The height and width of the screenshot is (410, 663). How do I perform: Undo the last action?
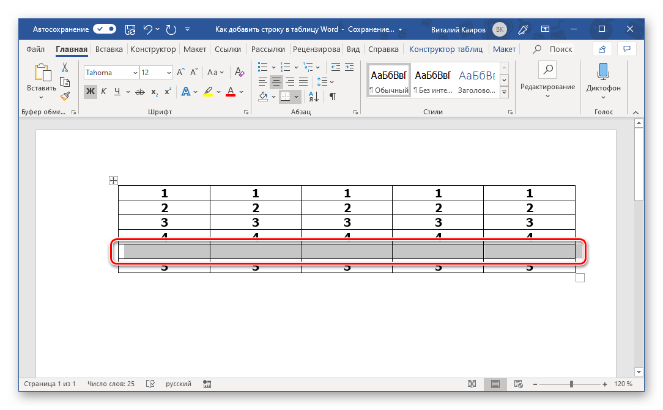[x=147, y=29]
